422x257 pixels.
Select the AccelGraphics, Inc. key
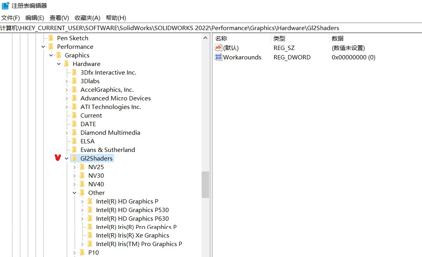(107, 89)
